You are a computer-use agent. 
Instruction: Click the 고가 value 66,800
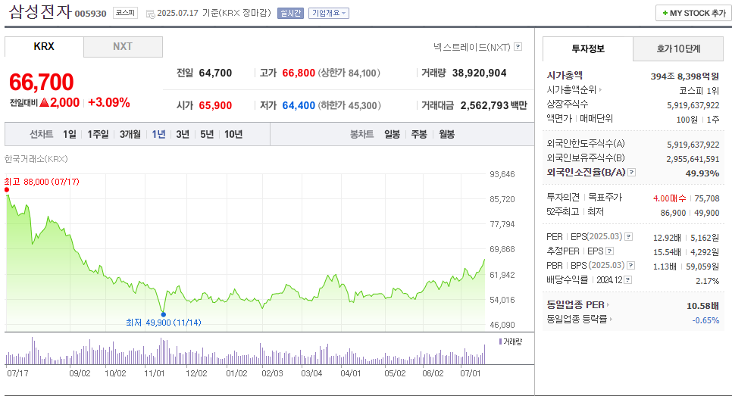click(x=299, y=73)
